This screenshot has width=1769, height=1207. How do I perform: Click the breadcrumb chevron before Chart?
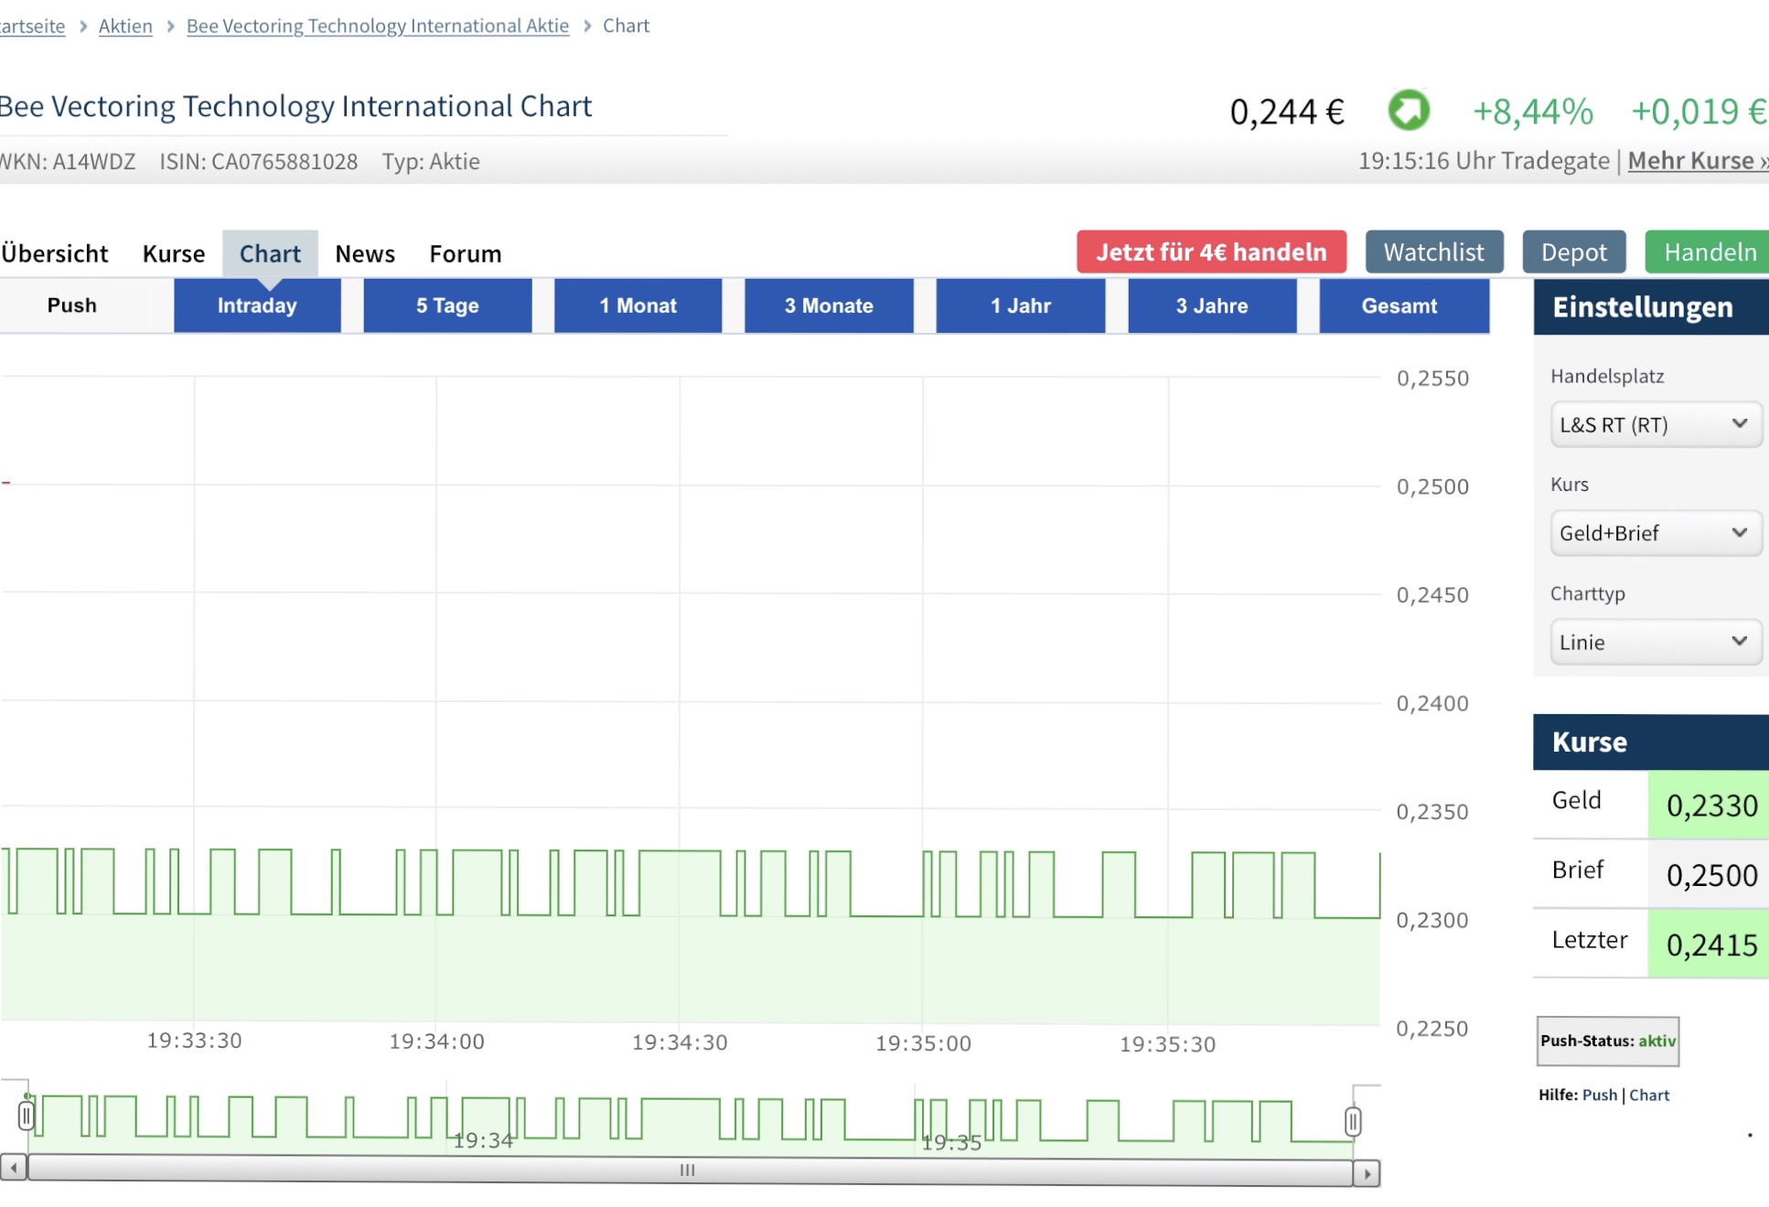point(588,26)
